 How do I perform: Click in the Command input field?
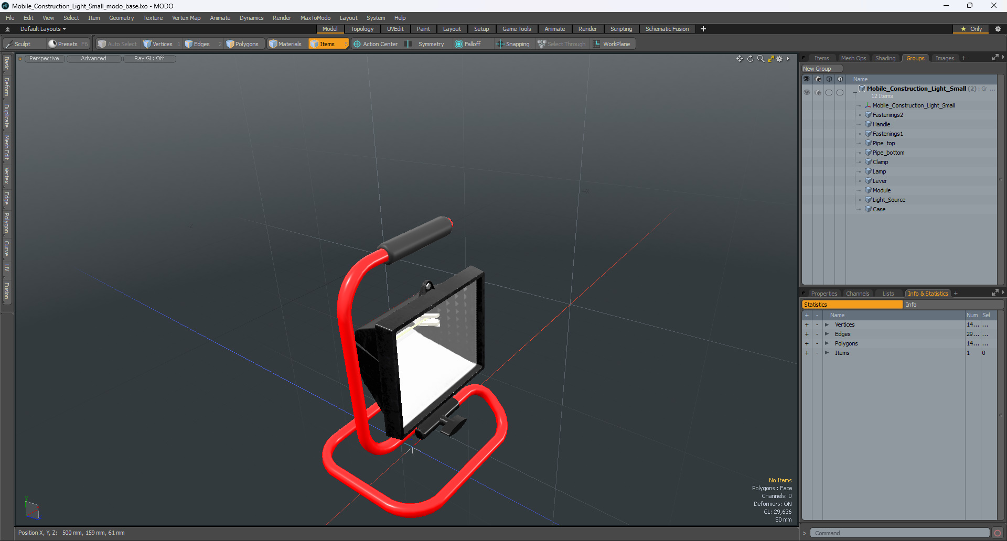click(899, 533)
